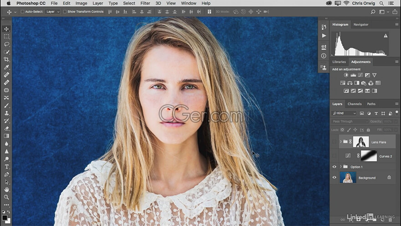Enable the Auto-Select checkbox
Screen dimensions: 401x226
click(x=22, y=11)
